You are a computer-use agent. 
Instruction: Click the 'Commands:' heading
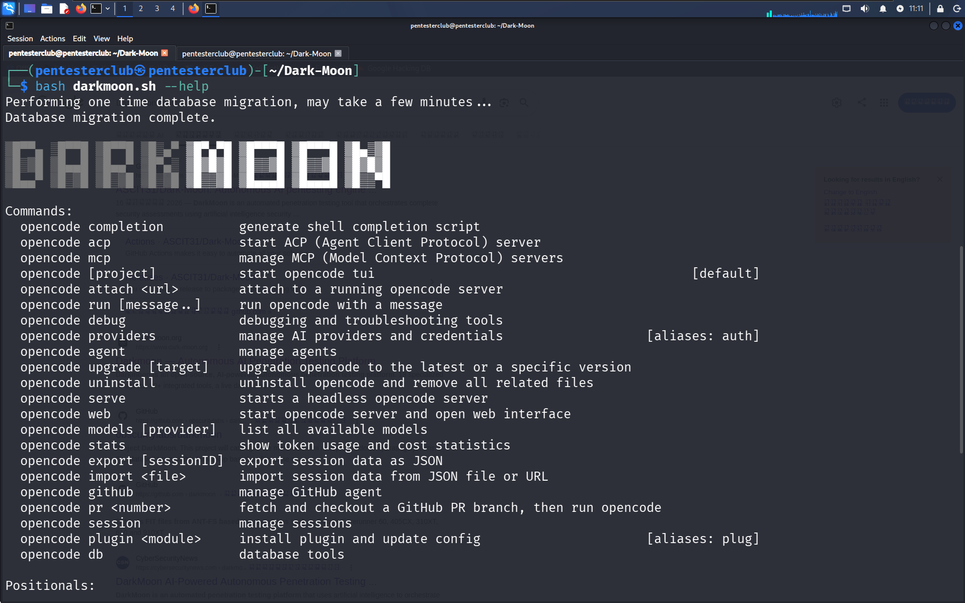tap(39, 211)
